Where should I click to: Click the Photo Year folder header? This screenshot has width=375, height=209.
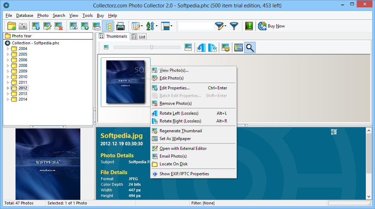tap(48, 36)
